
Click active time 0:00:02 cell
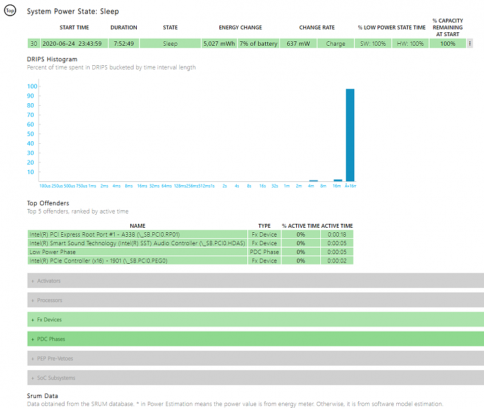(337, 261)
